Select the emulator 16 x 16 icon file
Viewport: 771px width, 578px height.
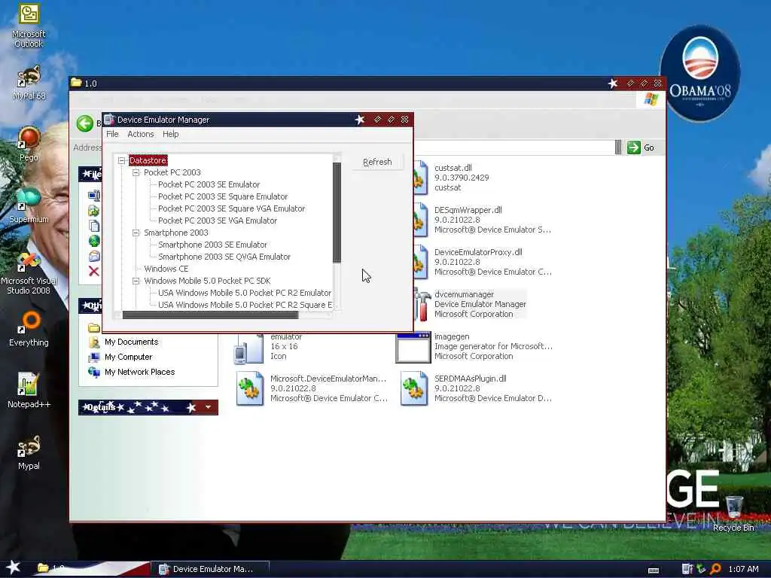pyautogui.click(x=248, y=348)
